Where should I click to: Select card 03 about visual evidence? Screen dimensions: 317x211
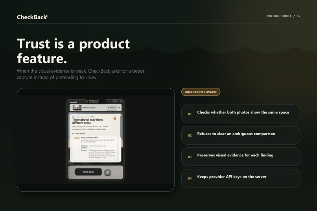(x=241, y=157)
